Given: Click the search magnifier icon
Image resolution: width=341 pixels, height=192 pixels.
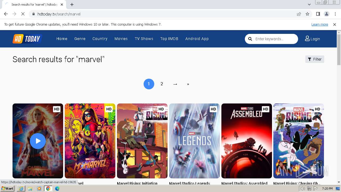Looking at the screenshot, I should (250, 39).
